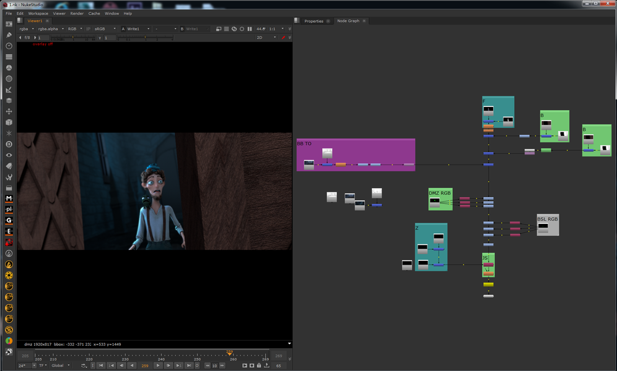Open the Metadata nodes tag icon
This screenshot has height=371, width=617.
tap(9, 166)
